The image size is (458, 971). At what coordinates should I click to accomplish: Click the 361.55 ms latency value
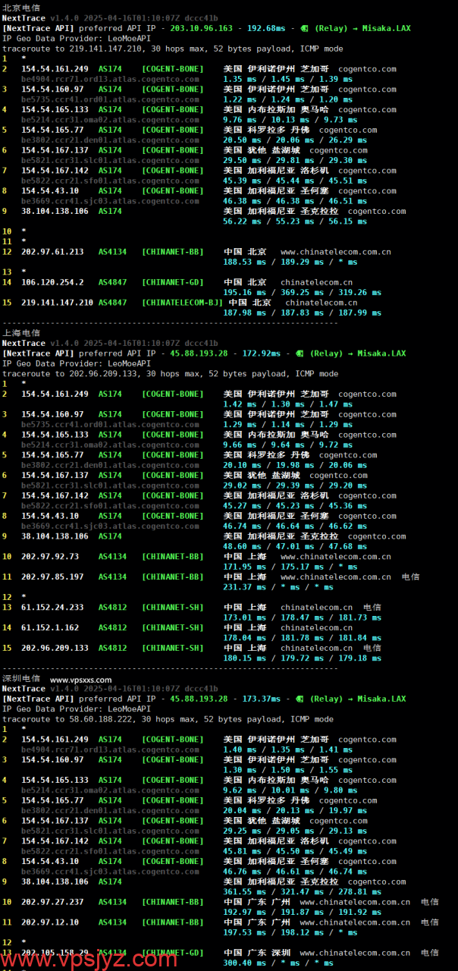(244, 892)
